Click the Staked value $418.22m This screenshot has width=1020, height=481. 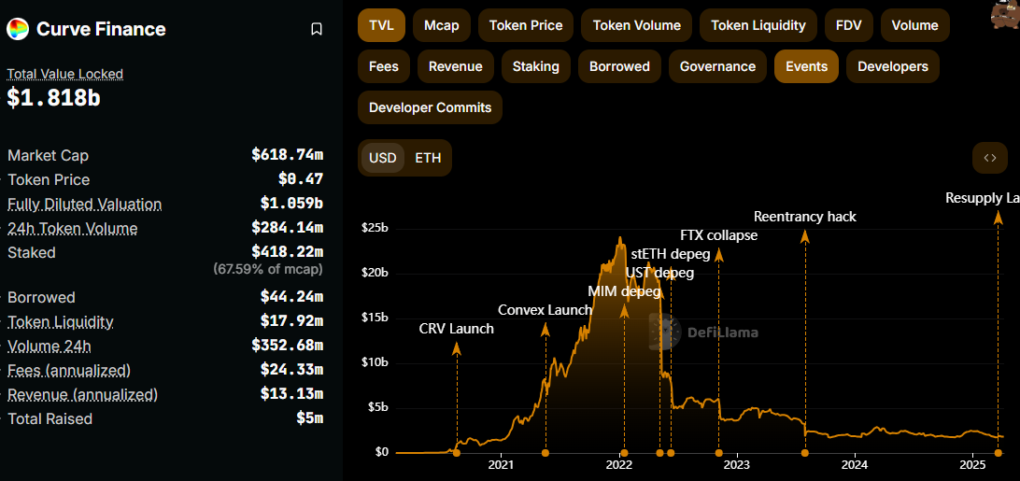point(288,252)
